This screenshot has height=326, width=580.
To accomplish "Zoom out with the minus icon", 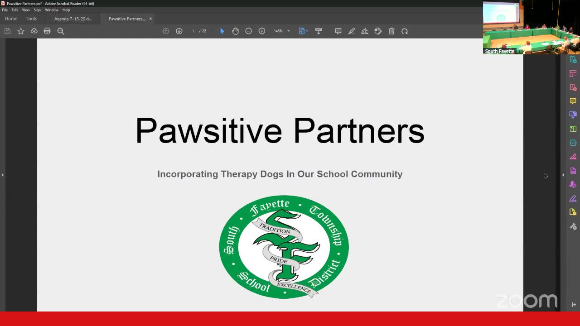I will [248, 31].
